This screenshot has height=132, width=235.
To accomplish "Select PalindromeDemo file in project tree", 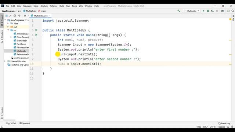I will click(x=21, y=54).
